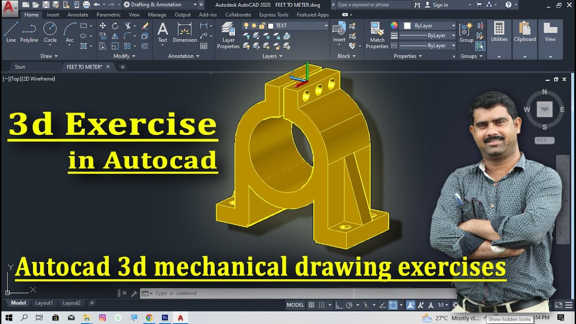
Task: Expand the Modify panel
Action: 124,56
